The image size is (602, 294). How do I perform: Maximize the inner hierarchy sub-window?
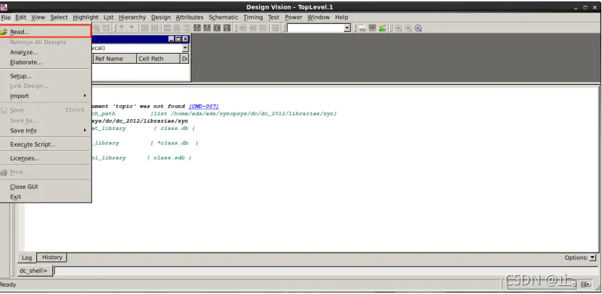tap(178, 38)
